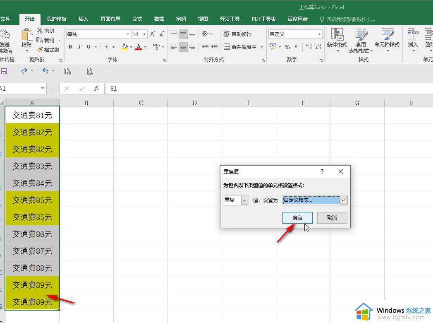Click the increase decimal icon
This screenshot has width=433, height=323.
pyautogui.click(x=309, y=47)
